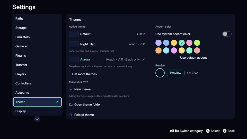Open the Transfer settings category
Image resolution: width=247 pixels, height=139 pixels.
[37, 65]
